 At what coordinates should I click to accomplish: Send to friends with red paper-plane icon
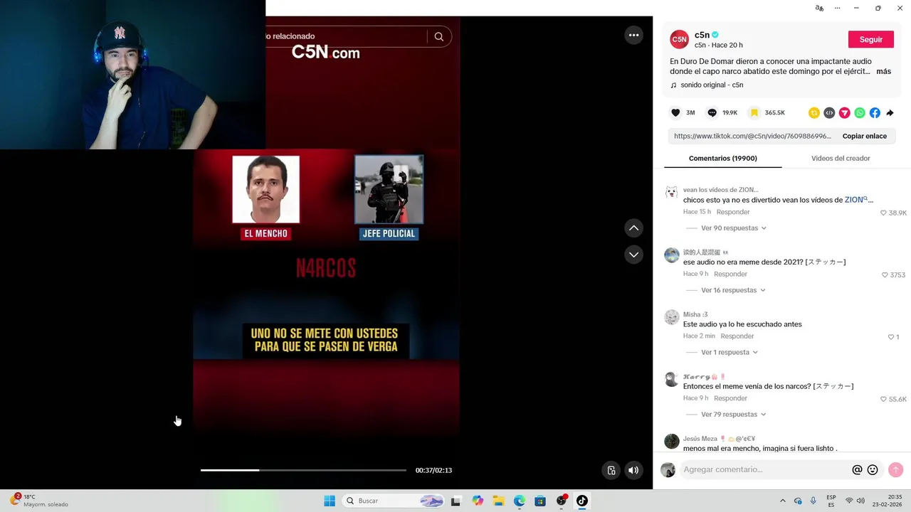pos(844,113)
